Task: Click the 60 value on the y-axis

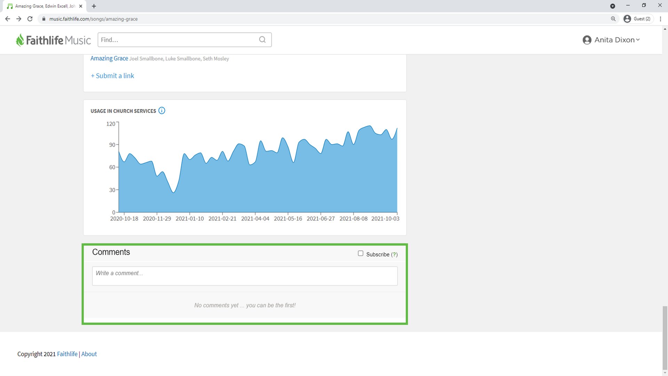Action: click(112, 167)
